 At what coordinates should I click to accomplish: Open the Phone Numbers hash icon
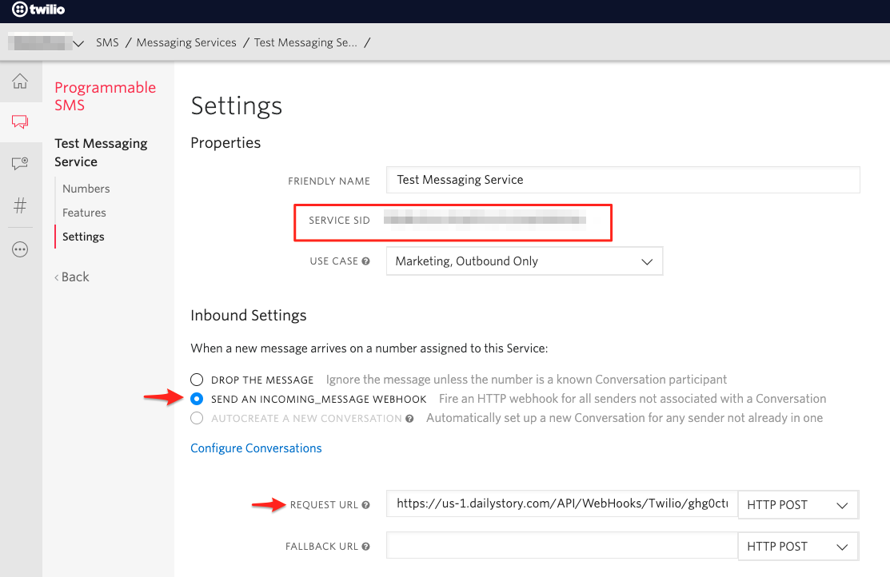(20, 205)
